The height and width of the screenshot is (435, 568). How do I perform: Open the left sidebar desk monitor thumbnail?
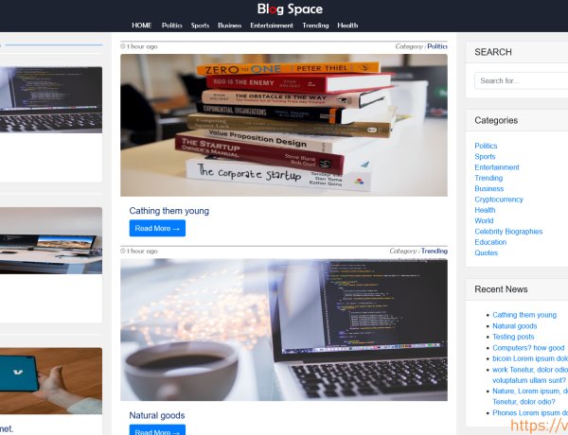click(51, 240)
